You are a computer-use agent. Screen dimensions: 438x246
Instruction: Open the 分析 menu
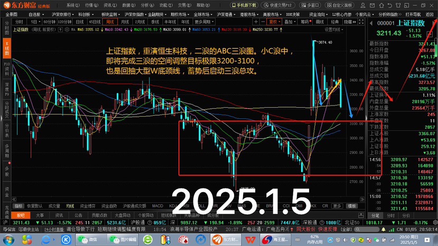[147, 5]
